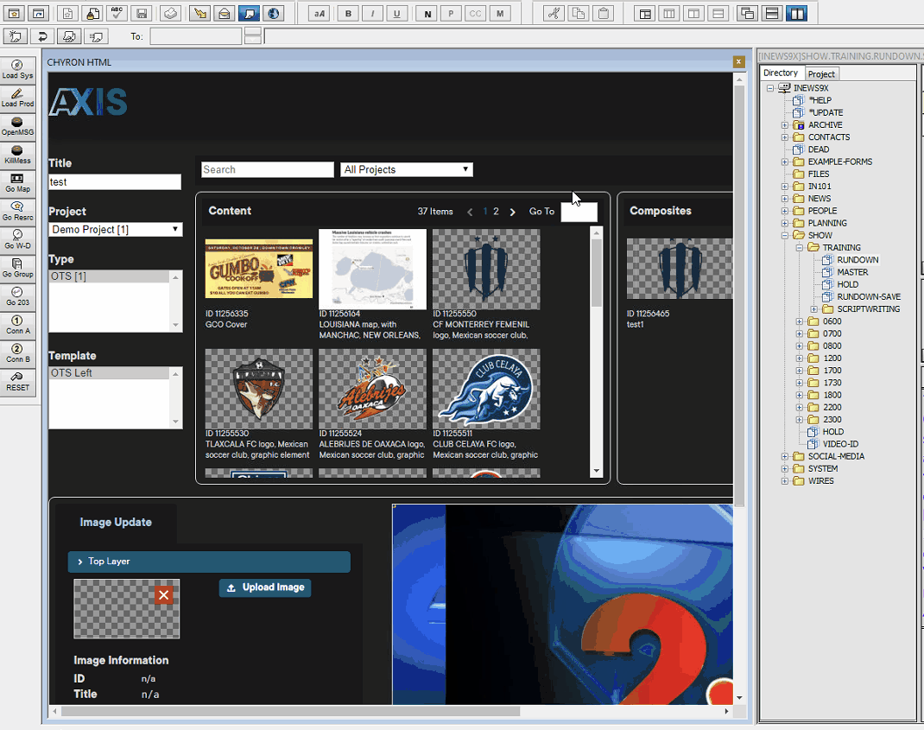The image size is (924, 730).
Task: Click the Load Sys sidebar icon
Action: point(17,69)
